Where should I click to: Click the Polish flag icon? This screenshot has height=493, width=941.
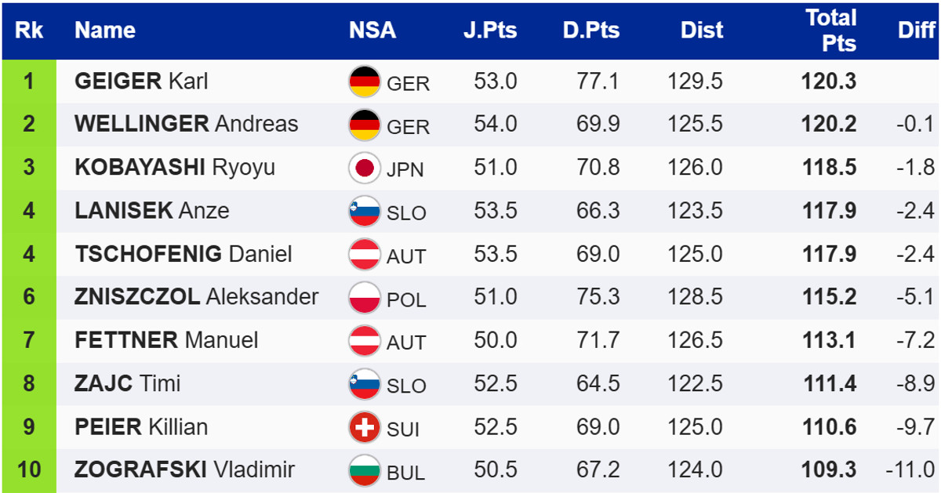tap(364, 297)
